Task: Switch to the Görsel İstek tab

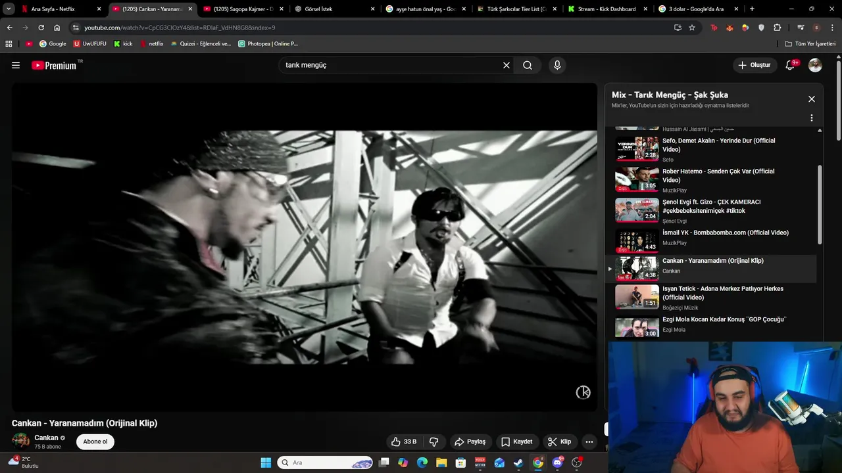Action: point(334,9)
